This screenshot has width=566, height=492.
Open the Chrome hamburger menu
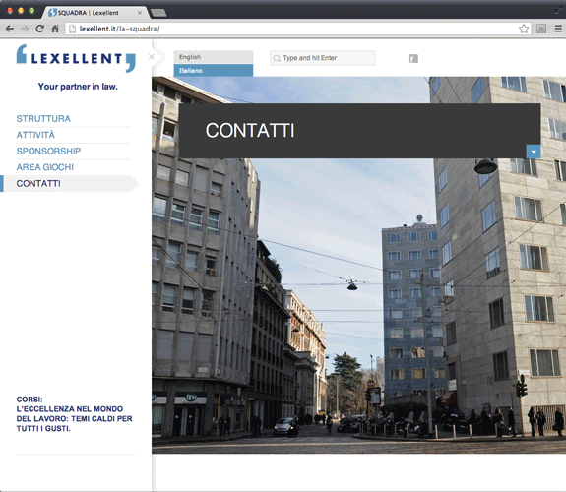click(x=558, y=29)
